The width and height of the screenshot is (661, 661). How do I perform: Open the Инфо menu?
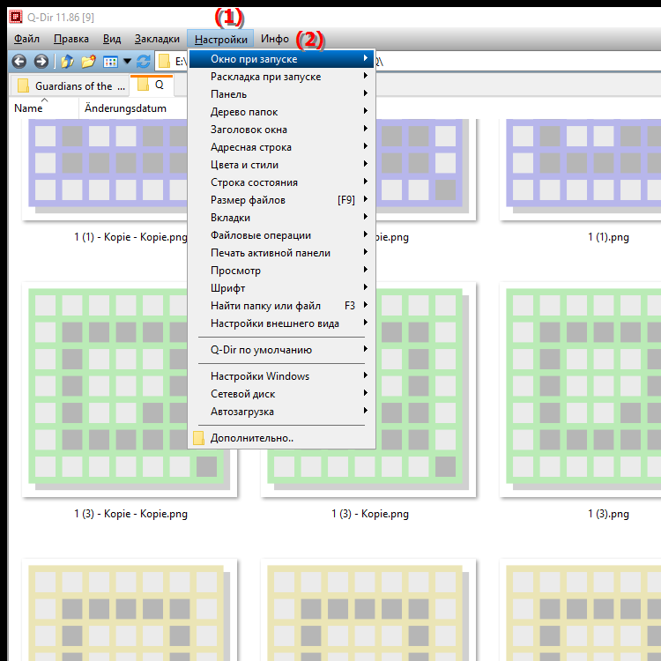coord(275,39)
